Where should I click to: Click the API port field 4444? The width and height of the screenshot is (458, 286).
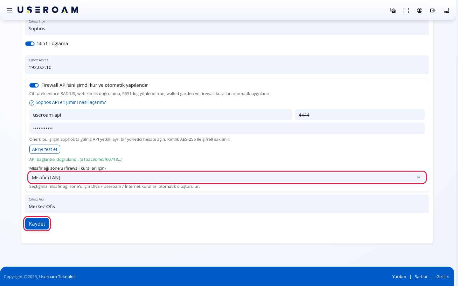[x=360, y=115]
